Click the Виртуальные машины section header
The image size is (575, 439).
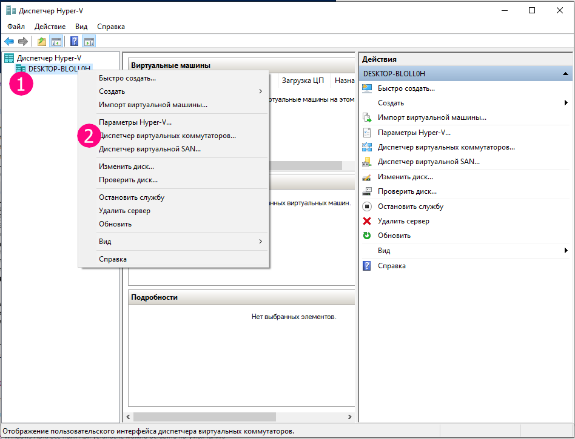coord(242,65)
